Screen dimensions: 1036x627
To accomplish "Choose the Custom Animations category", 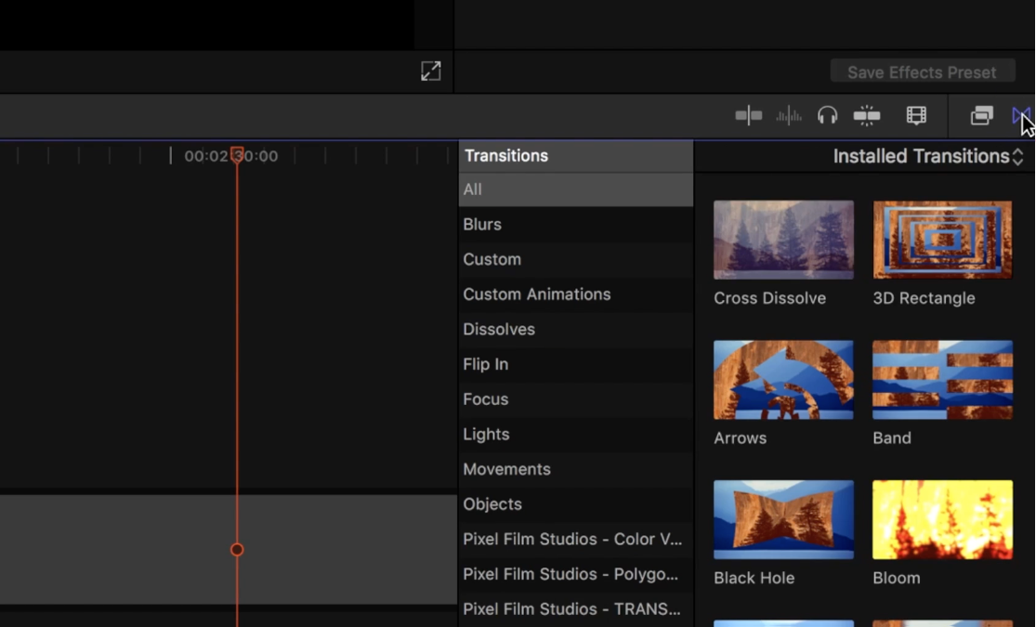I will tap(576, 294).
